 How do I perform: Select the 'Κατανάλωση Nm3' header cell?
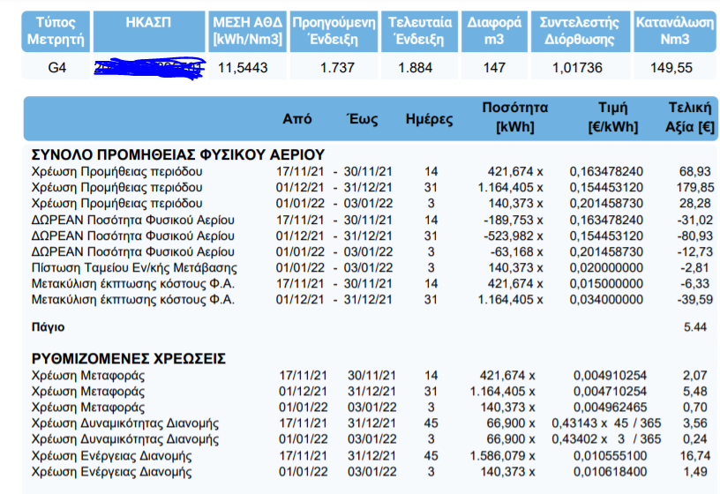[x=674, y=31]
